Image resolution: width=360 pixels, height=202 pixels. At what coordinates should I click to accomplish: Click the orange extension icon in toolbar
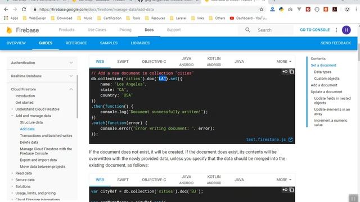click(x=326, y=10)
